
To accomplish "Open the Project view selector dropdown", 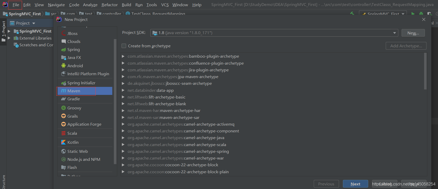I will 34,23.
